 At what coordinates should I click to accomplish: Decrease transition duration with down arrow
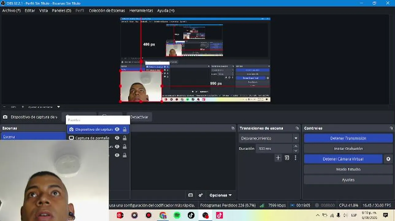tap(296, 151)
